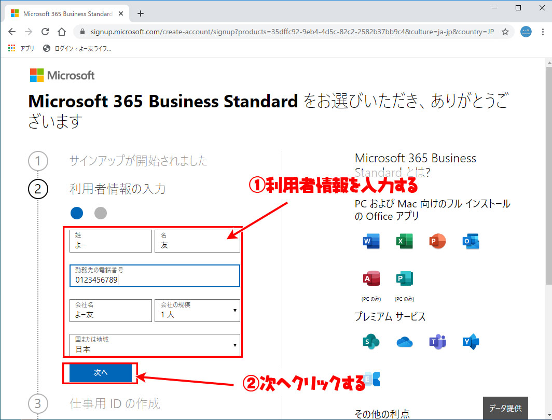
Task: Select the gray second page dot
Action: [100, 213]
